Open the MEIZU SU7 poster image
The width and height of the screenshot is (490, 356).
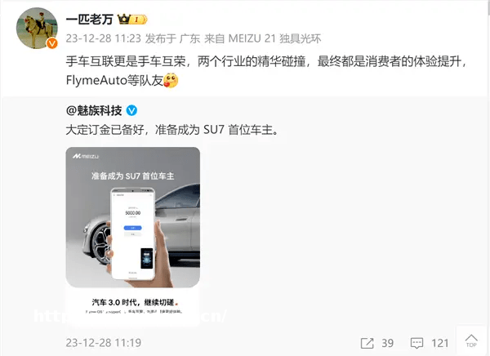[x=133, y=236]
